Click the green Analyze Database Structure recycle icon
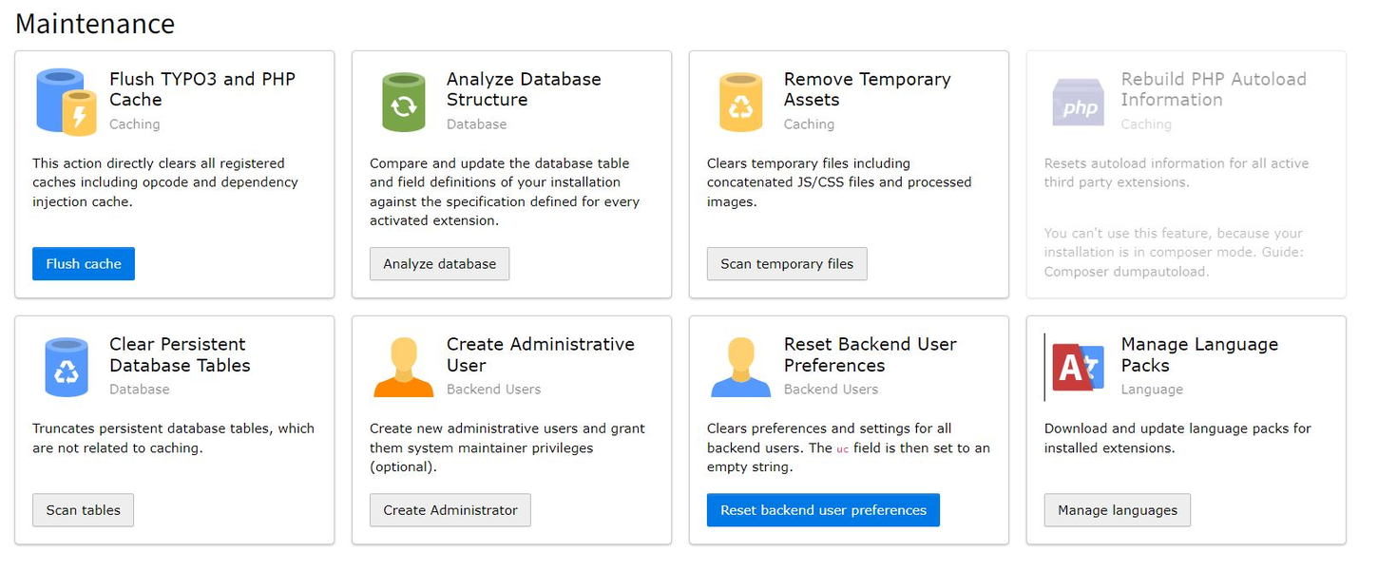The height and width of the screenshot is (571, 1378). point(404,100)
